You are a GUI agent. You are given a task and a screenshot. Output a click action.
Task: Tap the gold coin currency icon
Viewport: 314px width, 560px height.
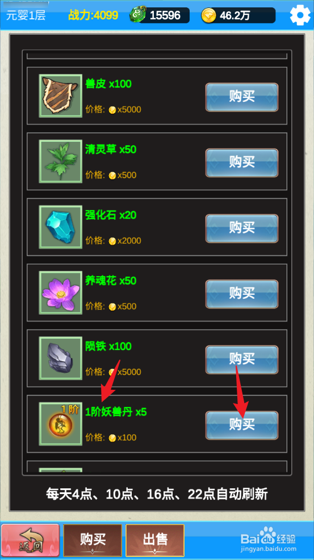coord(208,15)
